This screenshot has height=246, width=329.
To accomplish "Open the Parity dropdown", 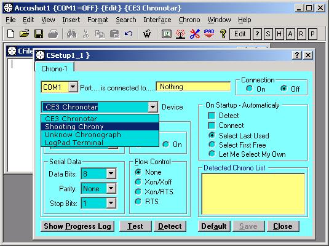I will point(111,188).
